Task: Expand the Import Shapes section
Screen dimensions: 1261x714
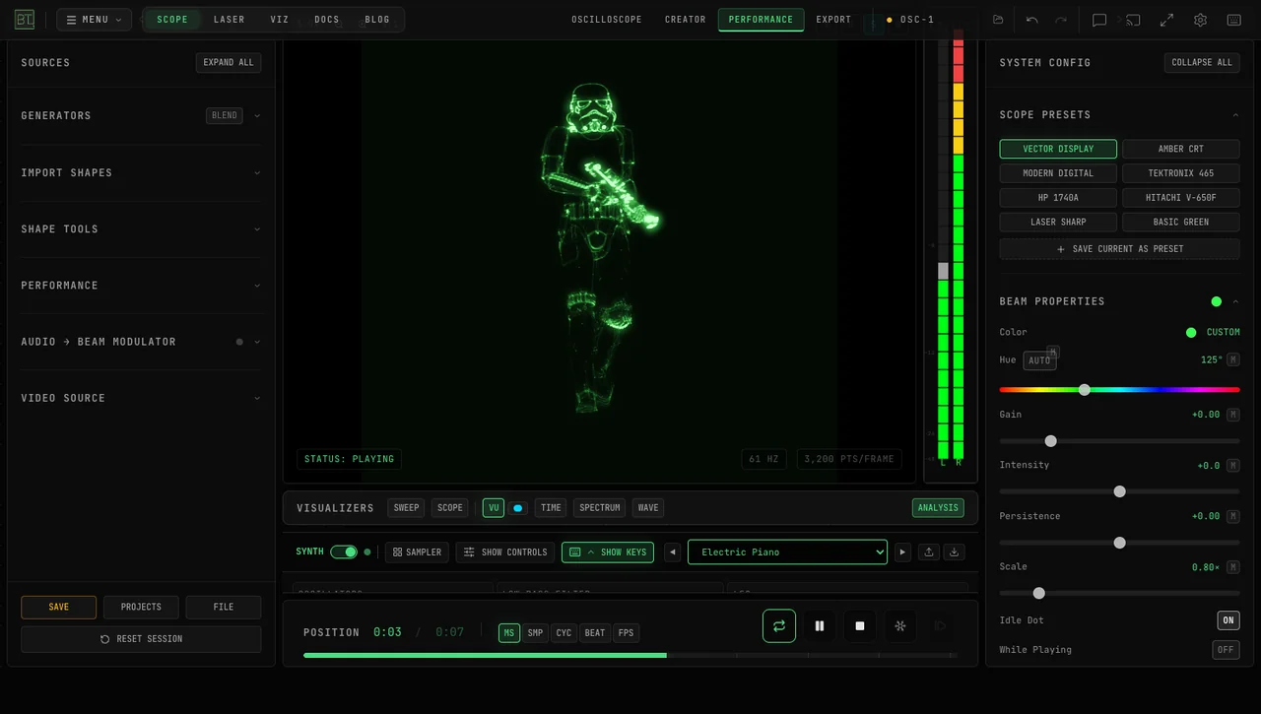Action: [x=257, y=172]
